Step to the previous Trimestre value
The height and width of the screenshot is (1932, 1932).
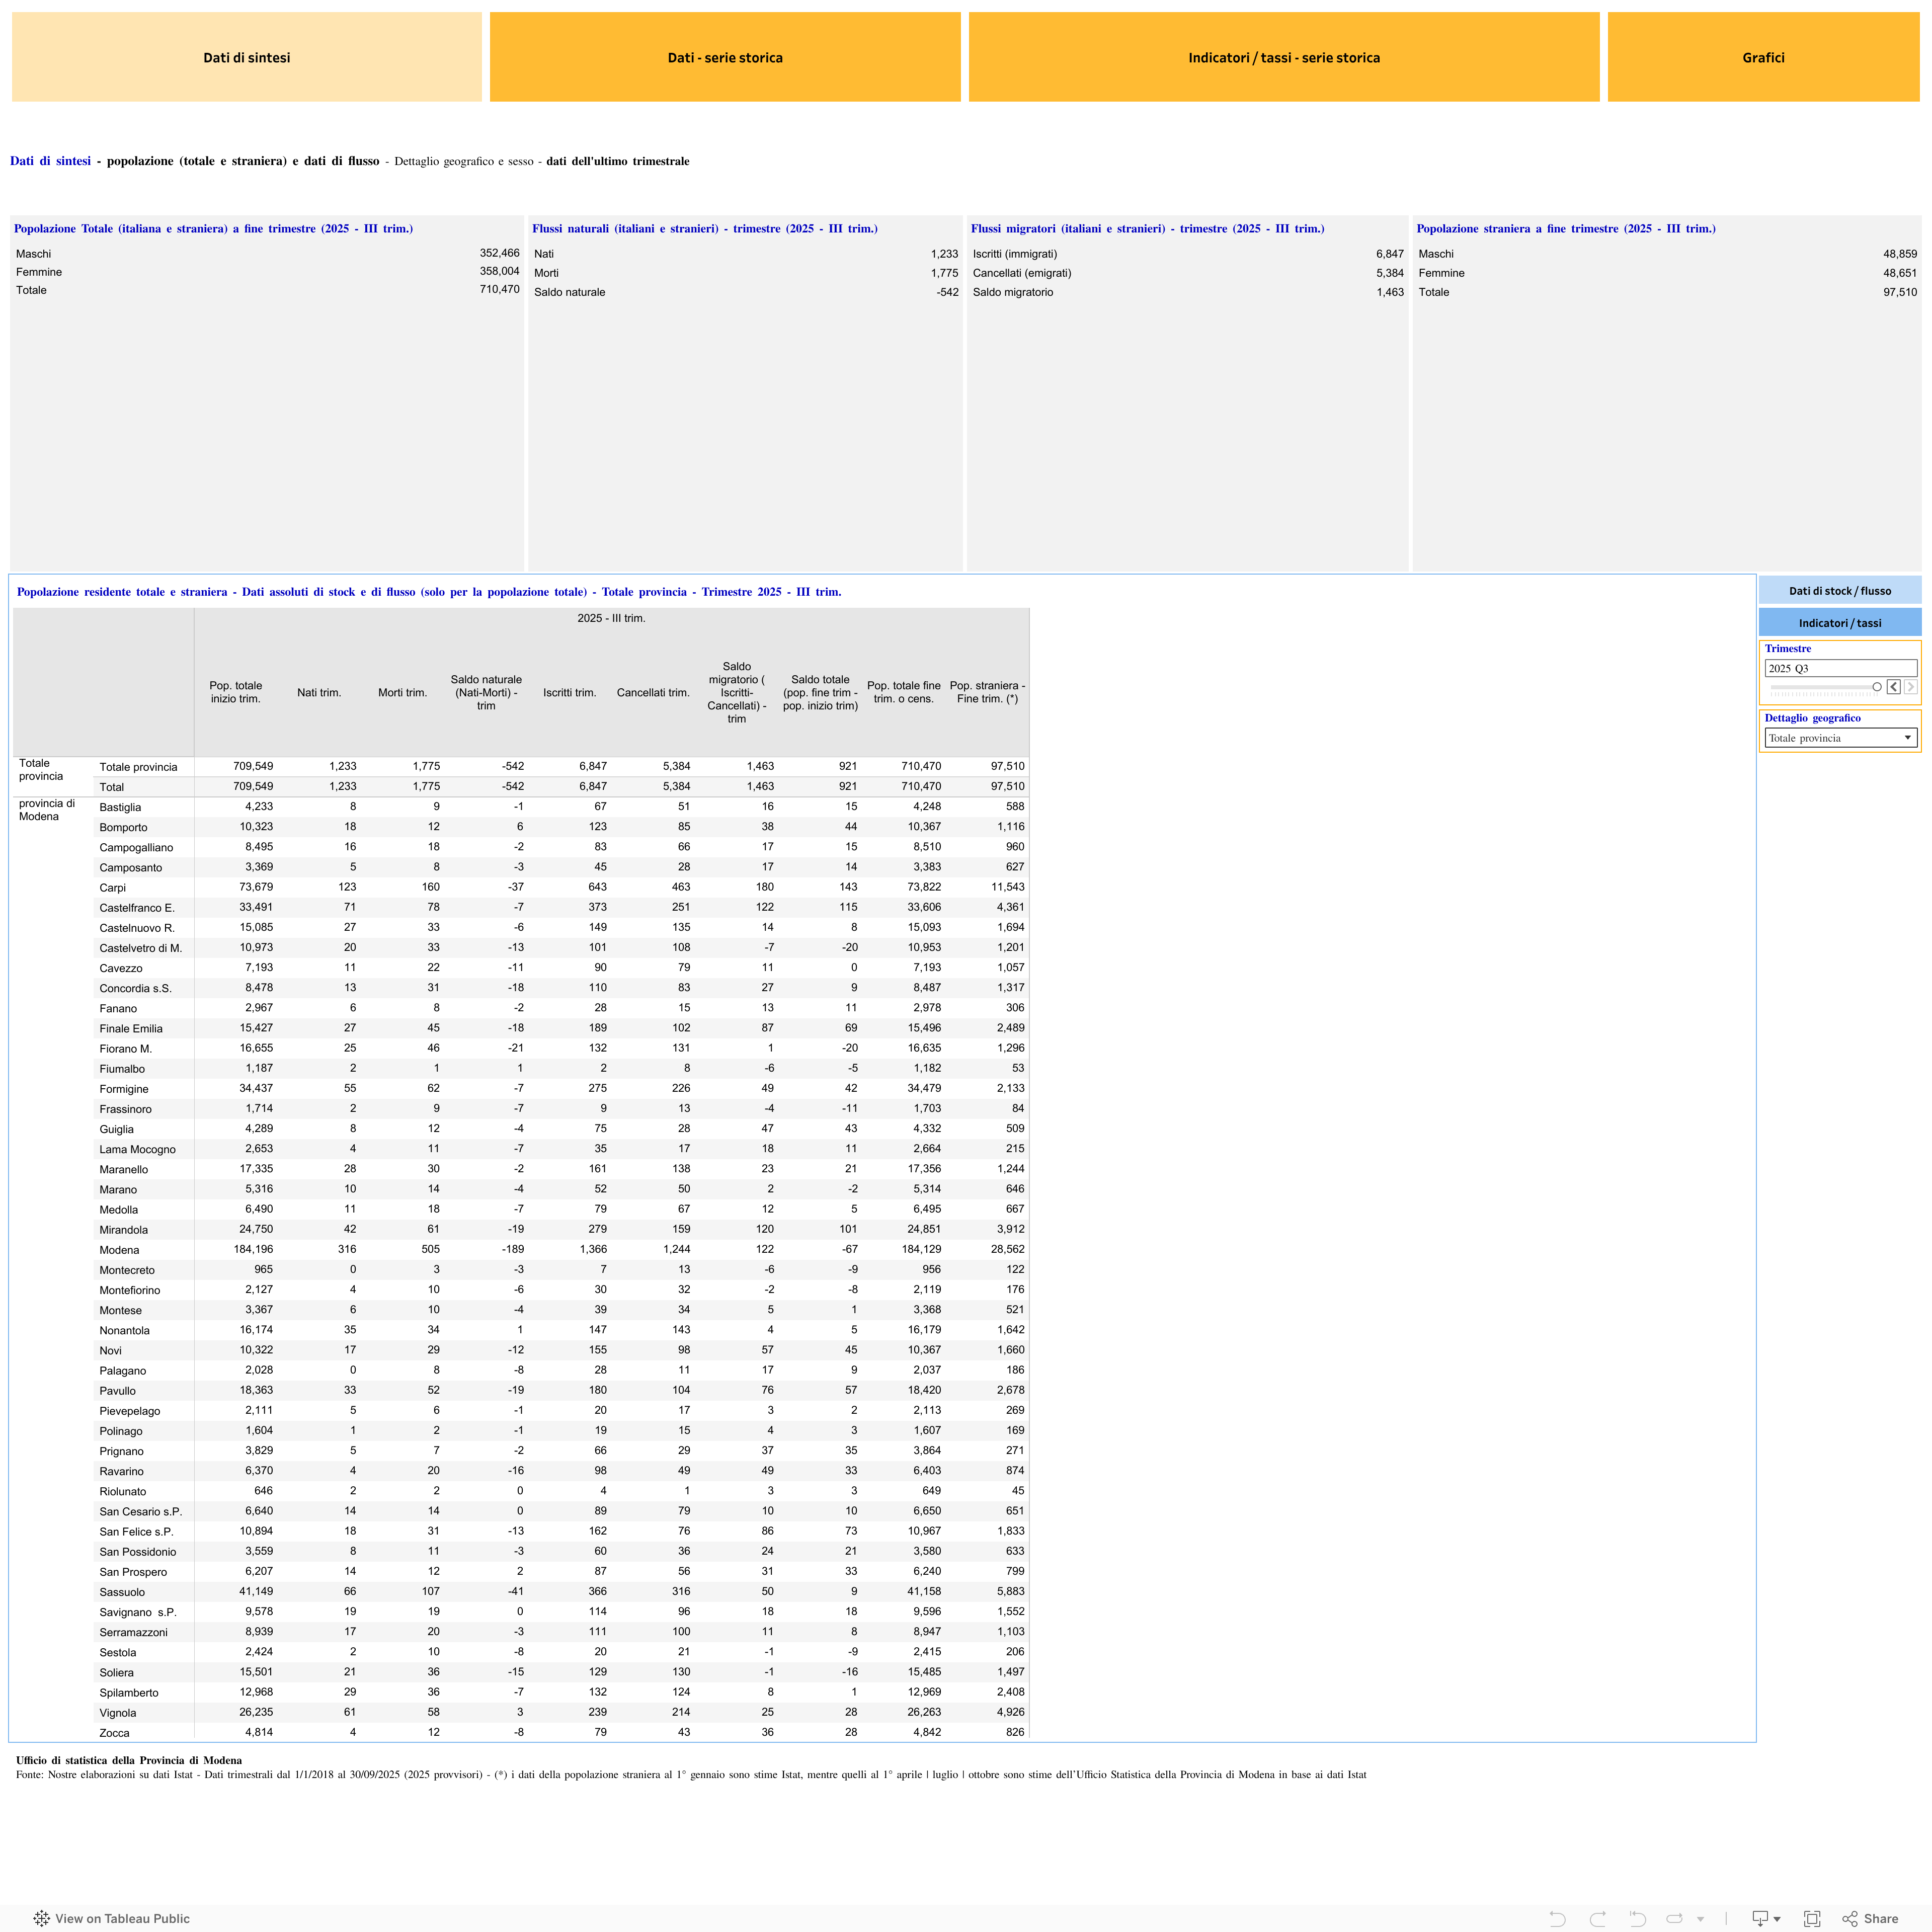pyautogui.click(x=1893, y=687)
